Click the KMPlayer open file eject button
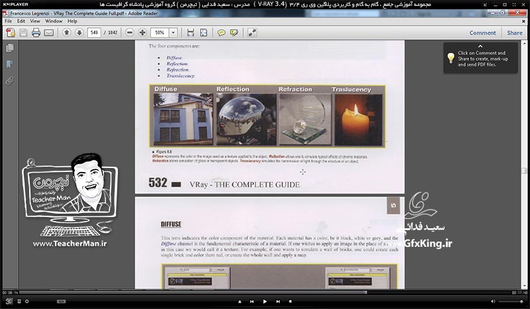 pyautogui.click(x=240, y=301)
